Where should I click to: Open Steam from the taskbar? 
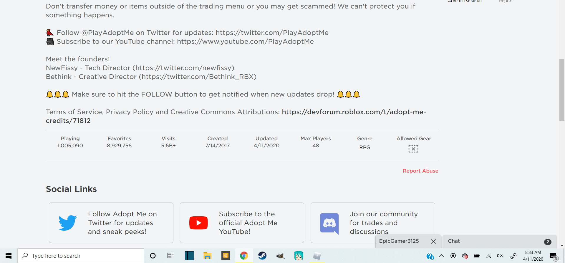[262, 256]
